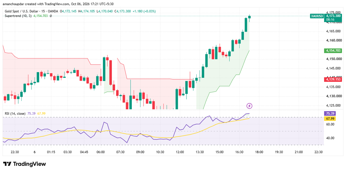Image resolution: width=346 pixels, height=172 pixels.
Task: Click the 08:16 bar countdown timer
Action: (x=330, y=20)
